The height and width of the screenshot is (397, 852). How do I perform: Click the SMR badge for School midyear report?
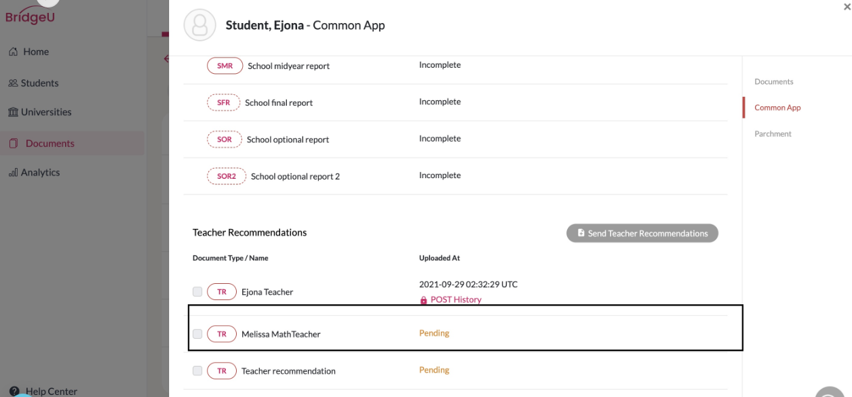click(x=225, y=66)
